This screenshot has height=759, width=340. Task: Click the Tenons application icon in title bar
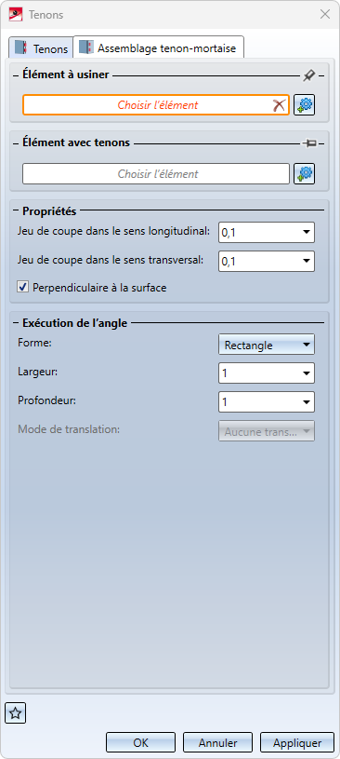point(16,14)
